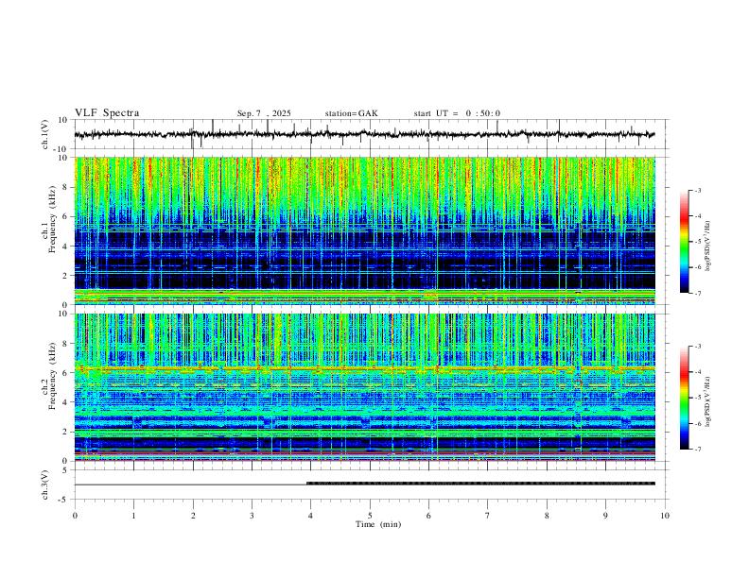Click the "VLF Spectra" title text
749x578 pixels.
[x=107, y=112]
